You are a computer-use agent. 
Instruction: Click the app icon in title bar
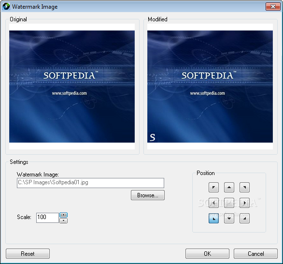pyautogui.click(x=6, y=6)
